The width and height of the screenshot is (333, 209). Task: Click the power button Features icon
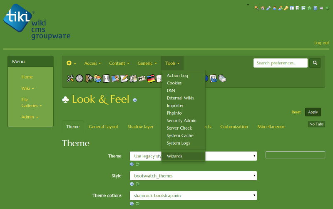(x=79, y=78)
